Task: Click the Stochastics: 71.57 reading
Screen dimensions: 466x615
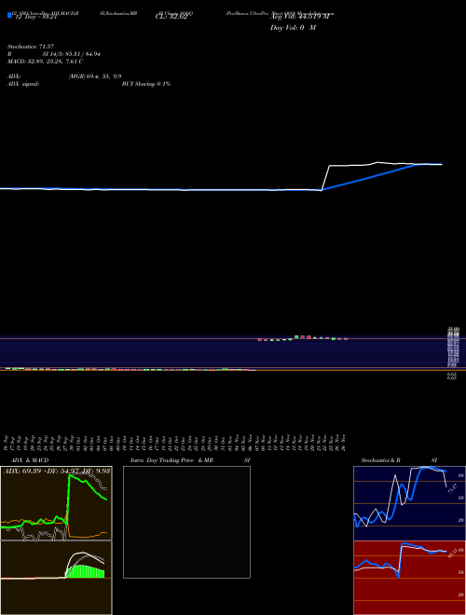Action: pyautogui.click(x=30, y=47)
